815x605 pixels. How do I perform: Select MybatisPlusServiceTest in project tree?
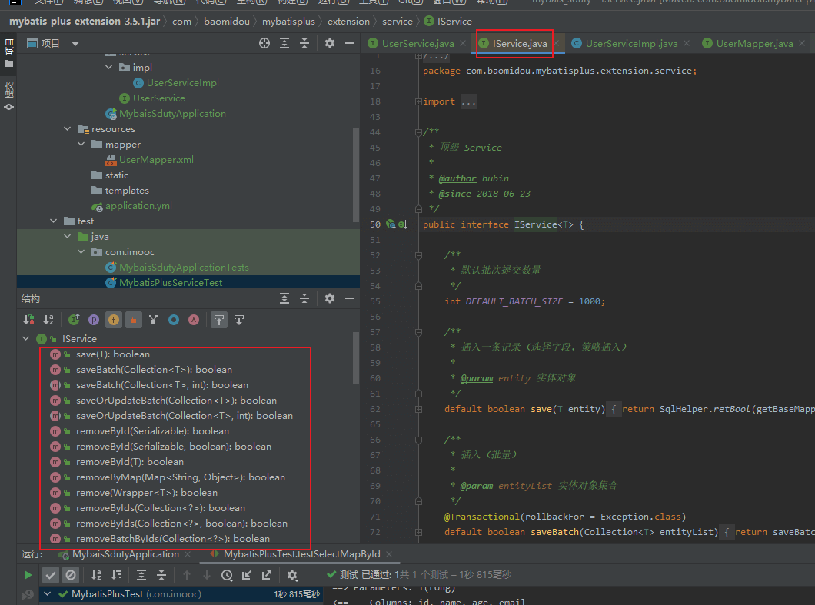tap(171, 282)
